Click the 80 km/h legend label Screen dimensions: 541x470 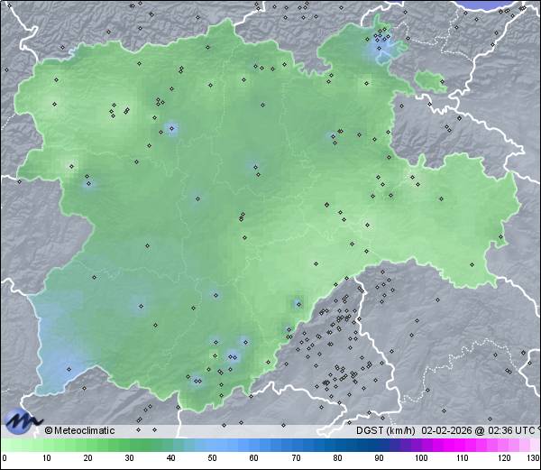337,459
